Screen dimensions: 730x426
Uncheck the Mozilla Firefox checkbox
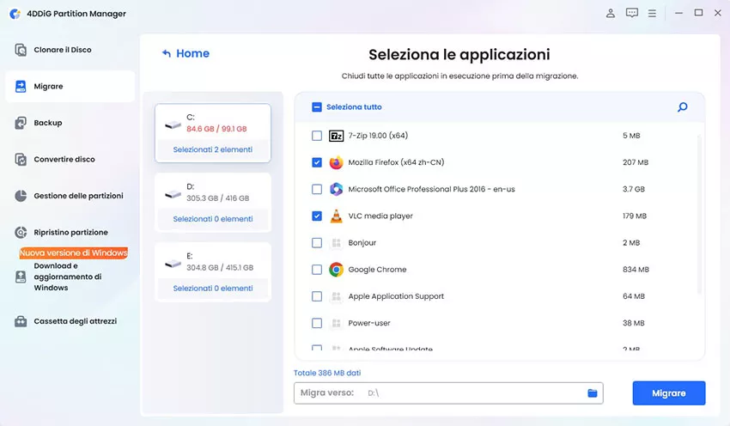point(317,162)
